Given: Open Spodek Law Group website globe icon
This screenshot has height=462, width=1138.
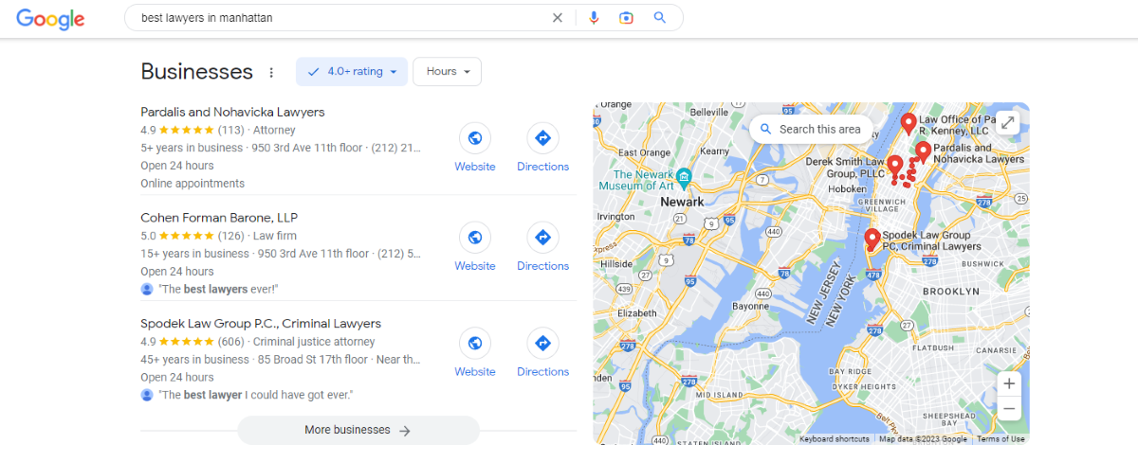Looking at the screenshot, I should tap(474, 343).
